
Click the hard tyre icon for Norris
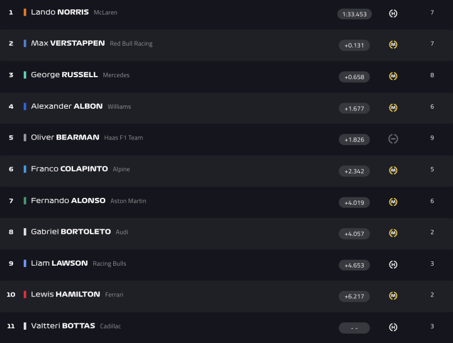pos(393,13)
